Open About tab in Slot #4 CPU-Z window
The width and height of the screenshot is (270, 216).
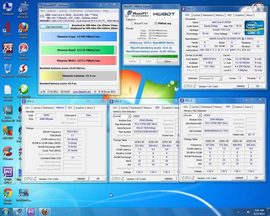[248, 107]
